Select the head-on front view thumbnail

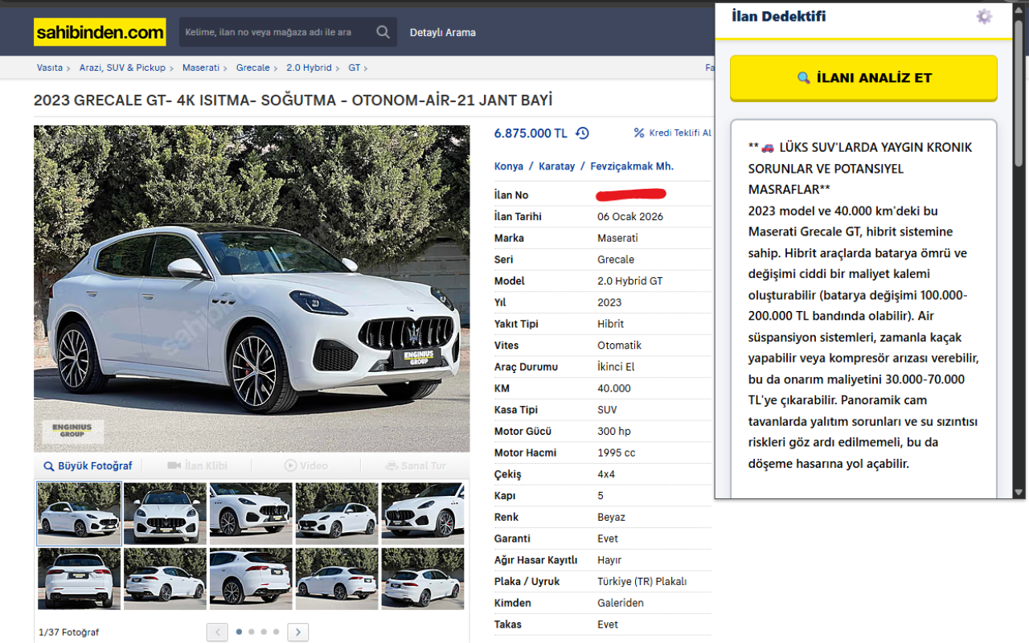pos(165,514)
